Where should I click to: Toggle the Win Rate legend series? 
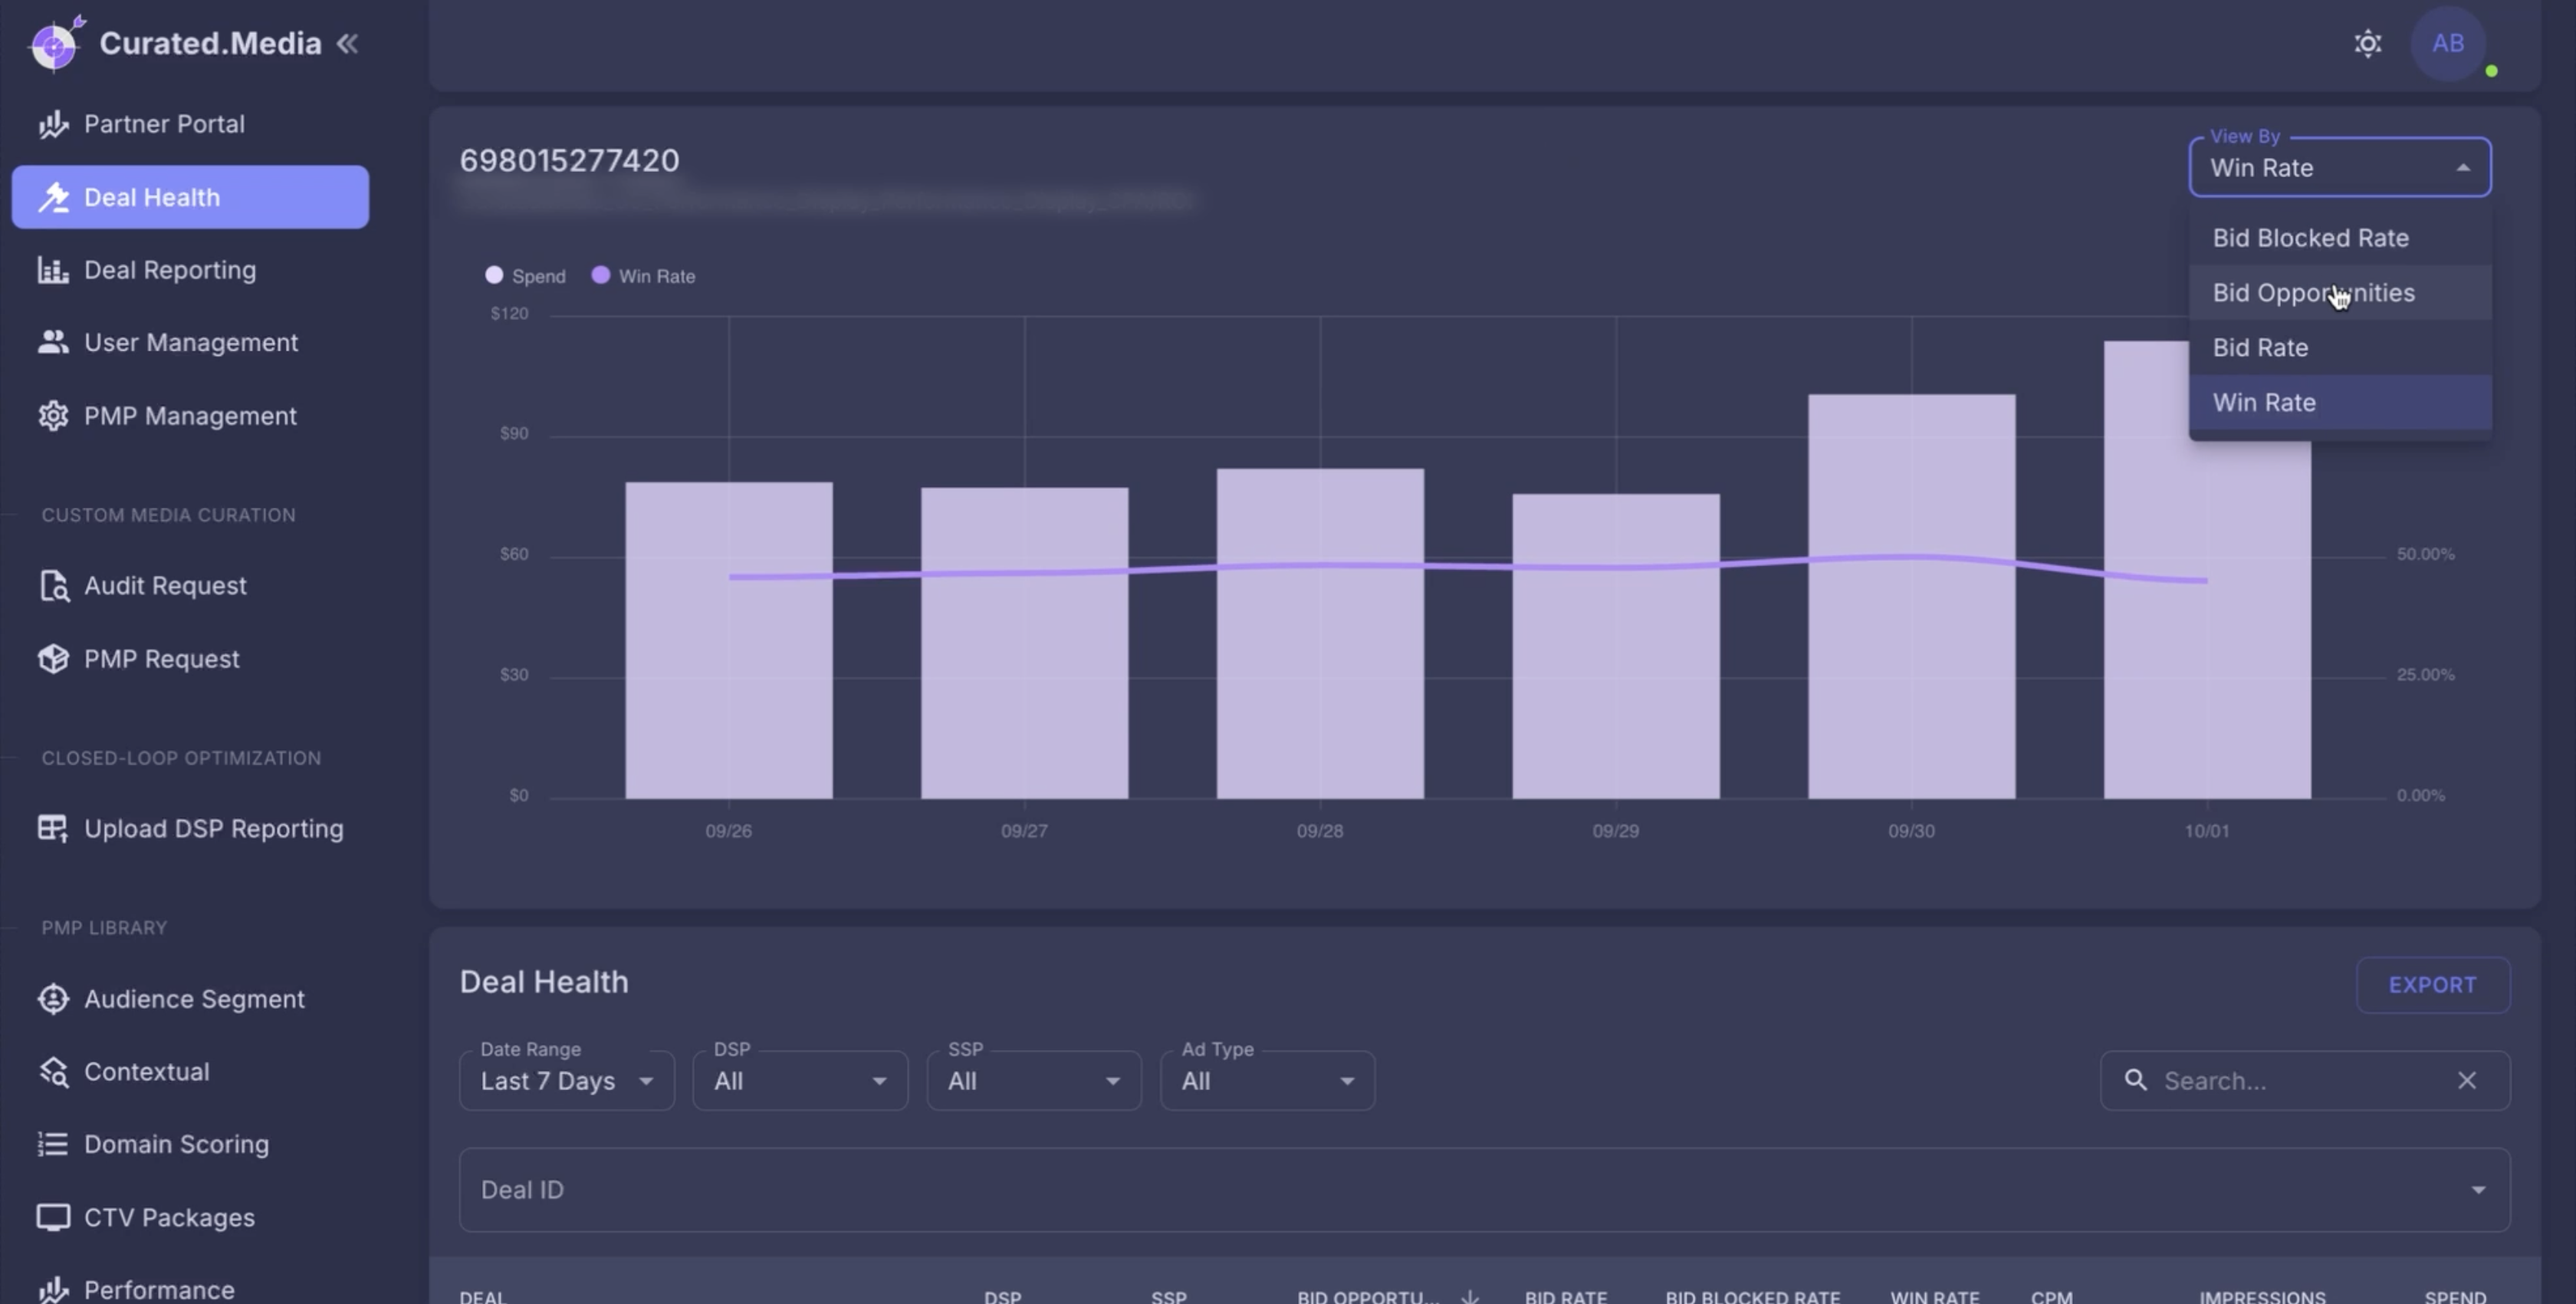click(x=643, y=276)
